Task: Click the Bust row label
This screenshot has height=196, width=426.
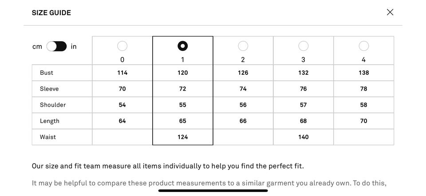Action: pos(47,73)
